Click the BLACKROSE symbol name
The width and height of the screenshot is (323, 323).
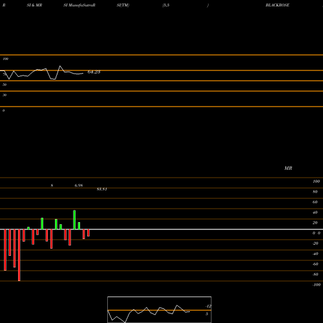point(277,5)
